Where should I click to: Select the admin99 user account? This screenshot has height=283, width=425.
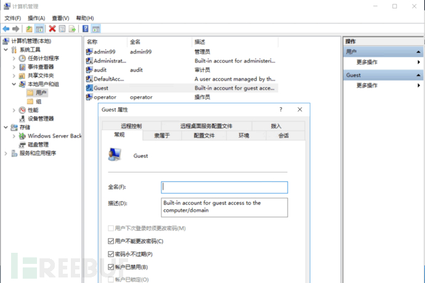pyautogui.click(x=105, y=52)
